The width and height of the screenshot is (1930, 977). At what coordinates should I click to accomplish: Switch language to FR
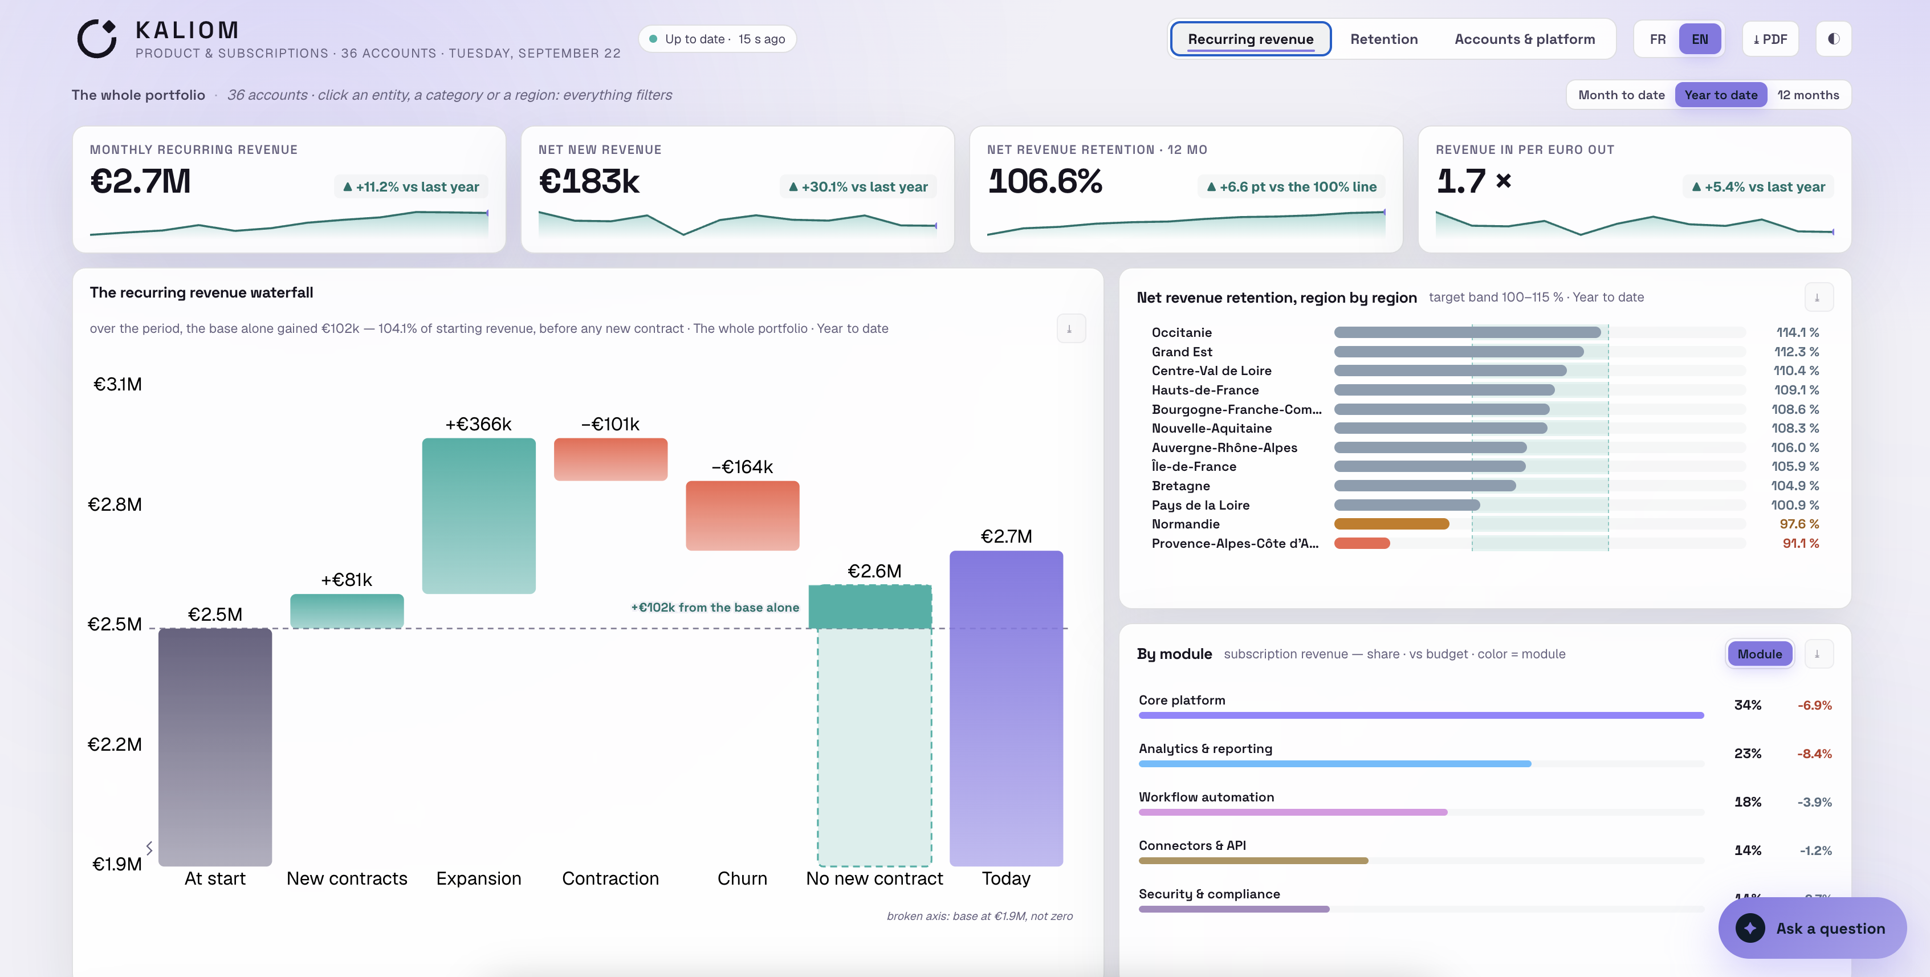click(1658, 39)
